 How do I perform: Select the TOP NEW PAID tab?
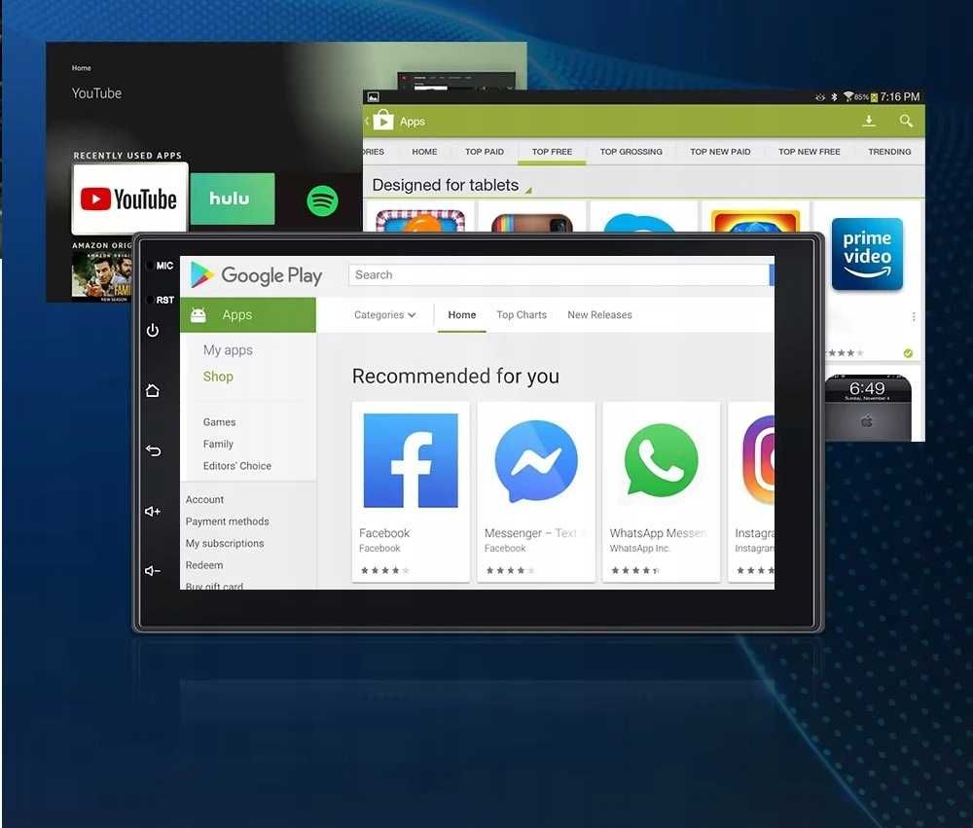(720, 152)
